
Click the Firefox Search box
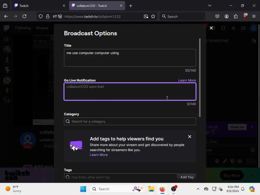(x=182, y=16)
